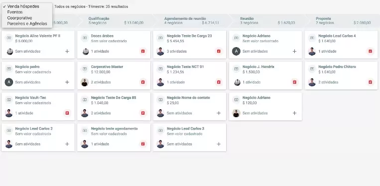Click red task icon on Negócio Teste De Carga 23

point(219,51)
